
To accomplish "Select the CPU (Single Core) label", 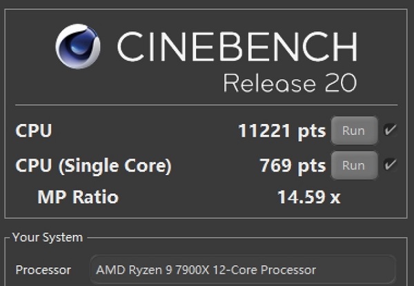I will point(93,165).
